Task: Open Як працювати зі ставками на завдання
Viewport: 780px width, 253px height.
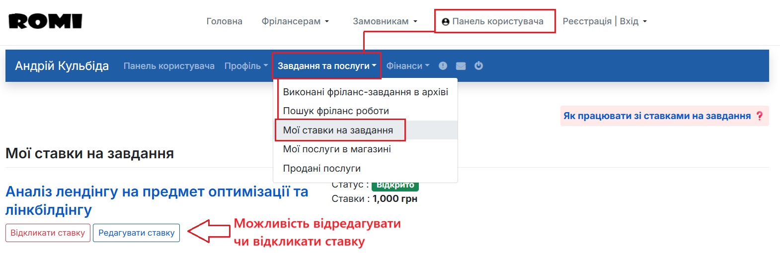Action: point(657,116)
